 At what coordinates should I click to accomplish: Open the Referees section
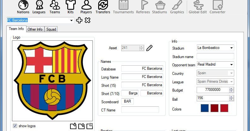(143, 7)
